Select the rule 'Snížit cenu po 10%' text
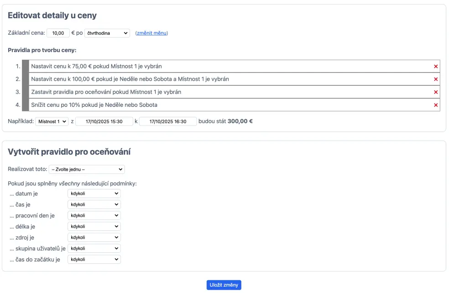Screen dimensions: 449x293 click(94, 105)
